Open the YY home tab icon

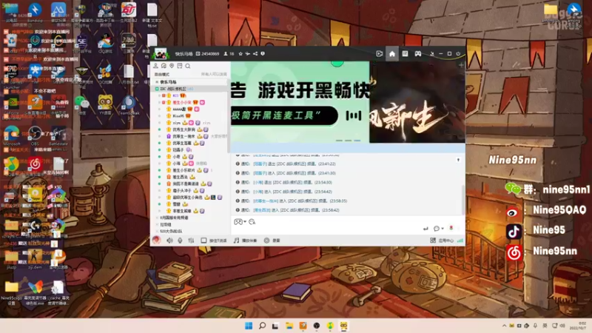click(392, 54)
